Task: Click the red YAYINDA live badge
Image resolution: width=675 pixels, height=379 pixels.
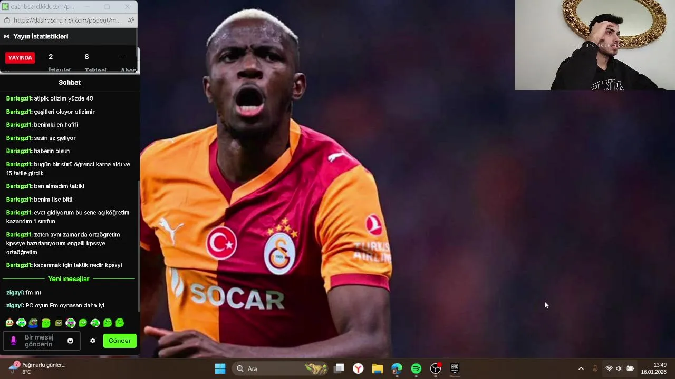Action: click(20, 57)
